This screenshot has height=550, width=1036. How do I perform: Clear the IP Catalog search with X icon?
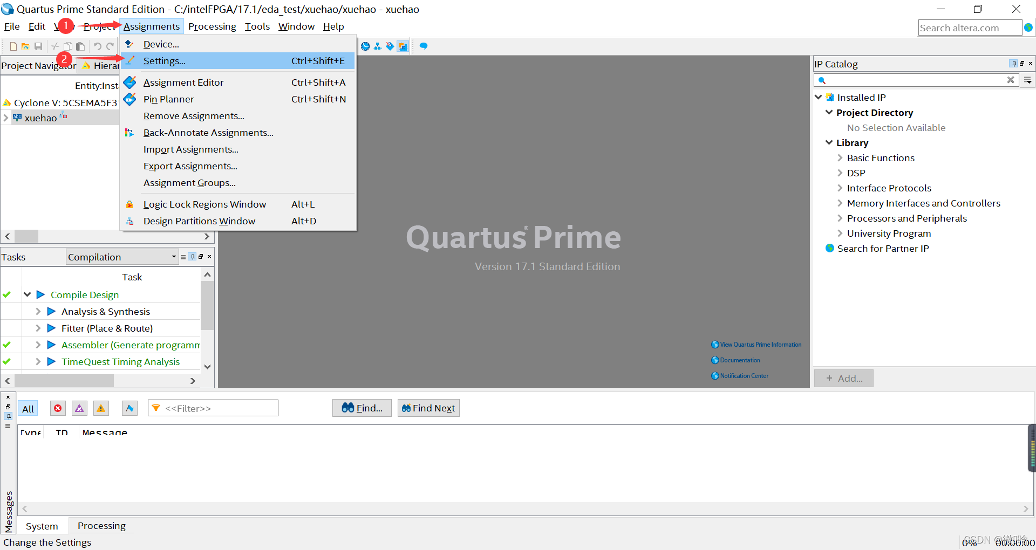point(1011,80)
